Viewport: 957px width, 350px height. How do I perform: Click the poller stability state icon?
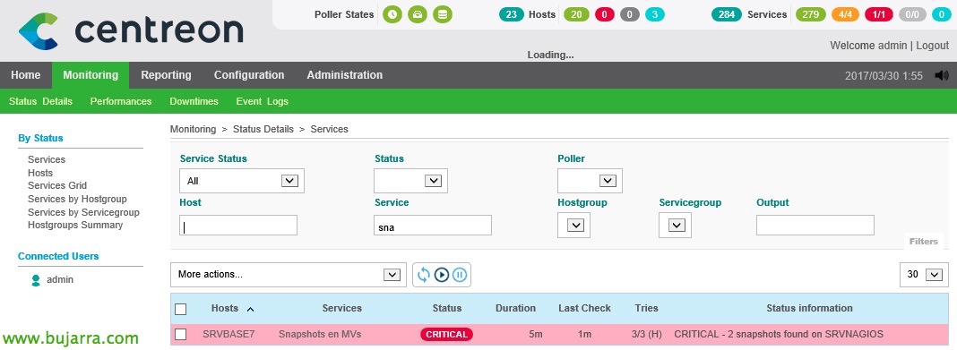tap(418, 14)
